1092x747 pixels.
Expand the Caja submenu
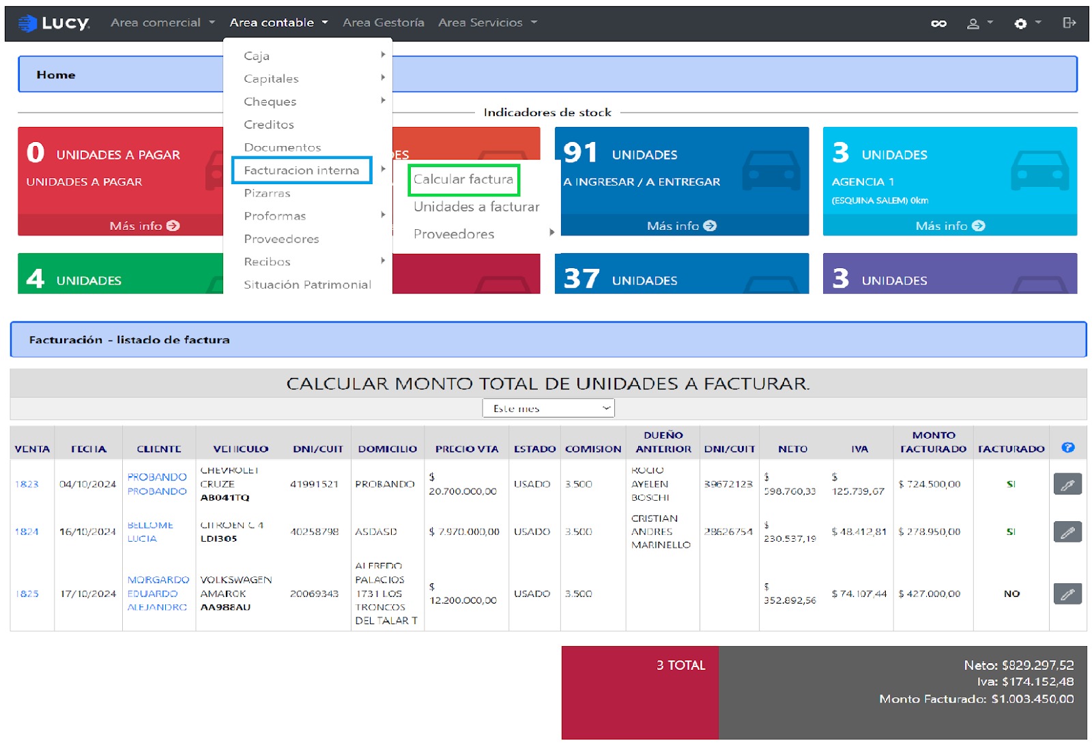pos(307,56)
